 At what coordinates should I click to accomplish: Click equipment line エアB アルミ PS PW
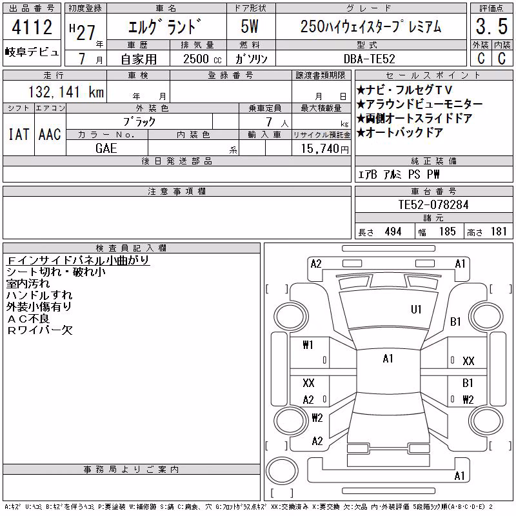point(399,174)
